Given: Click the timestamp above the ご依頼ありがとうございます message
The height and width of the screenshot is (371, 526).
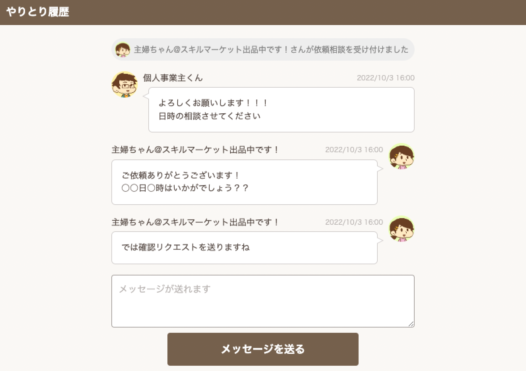Looking at the screenshot, I should pos(354,150).
